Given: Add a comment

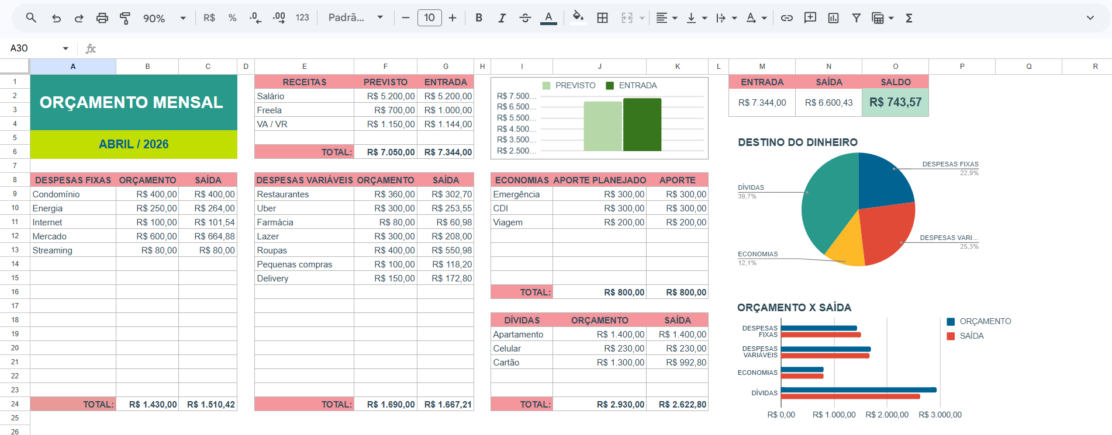Looking at the screenshot, I should (x=810, y=18).
